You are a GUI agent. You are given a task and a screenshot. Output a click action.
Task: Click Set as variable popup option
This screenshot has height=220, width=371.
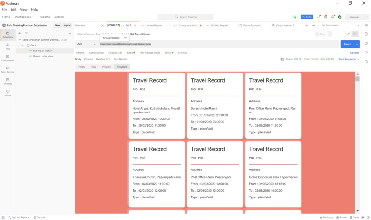(111, 38)
